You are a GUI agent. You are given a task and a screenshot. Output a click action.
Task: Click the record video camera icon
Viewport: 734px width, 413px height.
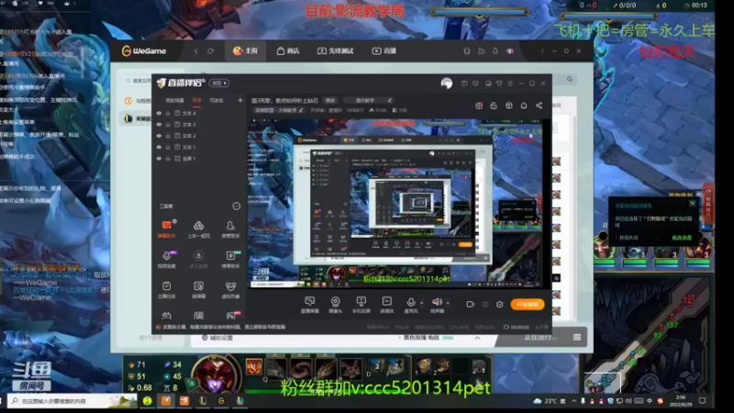471,305
